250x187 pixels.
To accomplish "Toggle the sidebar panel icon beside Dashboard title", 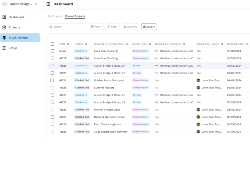I will pyautogui.click(x=48, y=4).
